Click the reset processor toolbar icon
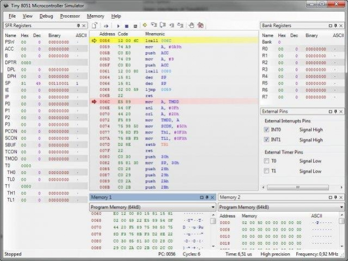Image resolution: width=348 pixels, height=261 pixels. [x=106, y=26]
